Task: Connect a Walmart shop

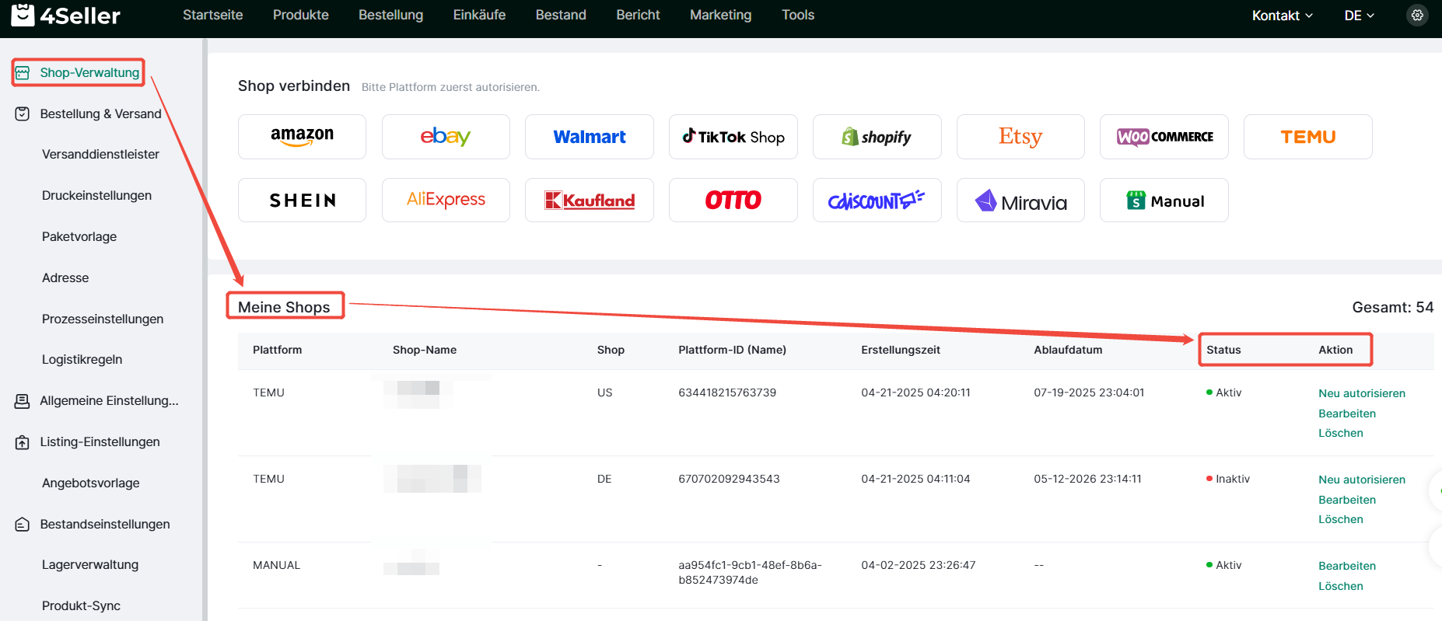Action: tap(590, 137)
